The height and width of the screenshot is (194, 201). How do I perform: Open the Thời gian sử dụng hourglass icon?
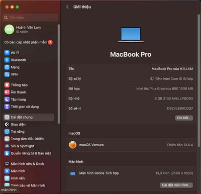pos(7,107)
